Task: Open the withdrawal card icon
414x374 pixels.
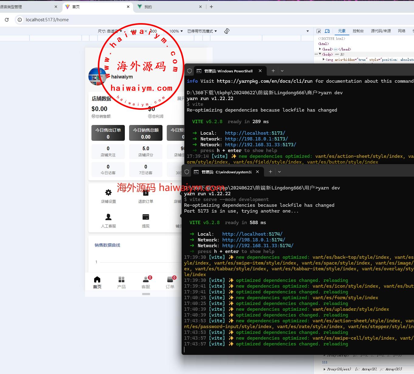Action: click(x=146, y=217)
